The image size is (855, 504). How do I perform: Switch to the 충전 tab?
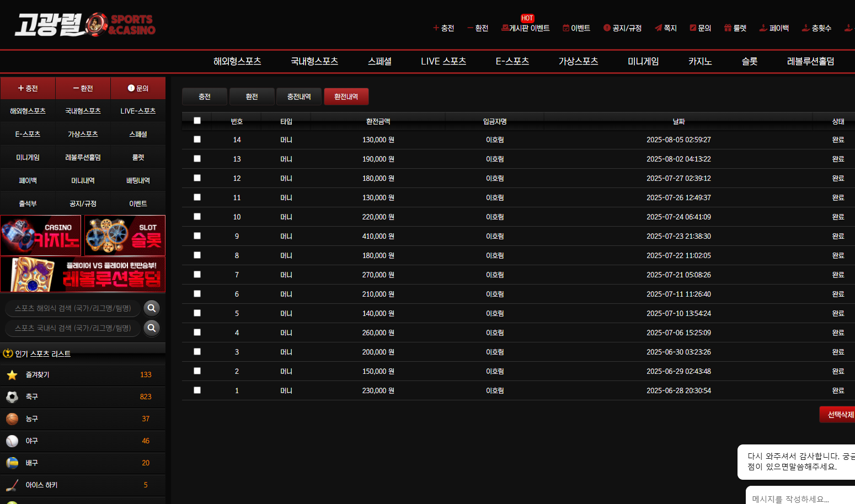pyautogui.click(x=205, y=96)
